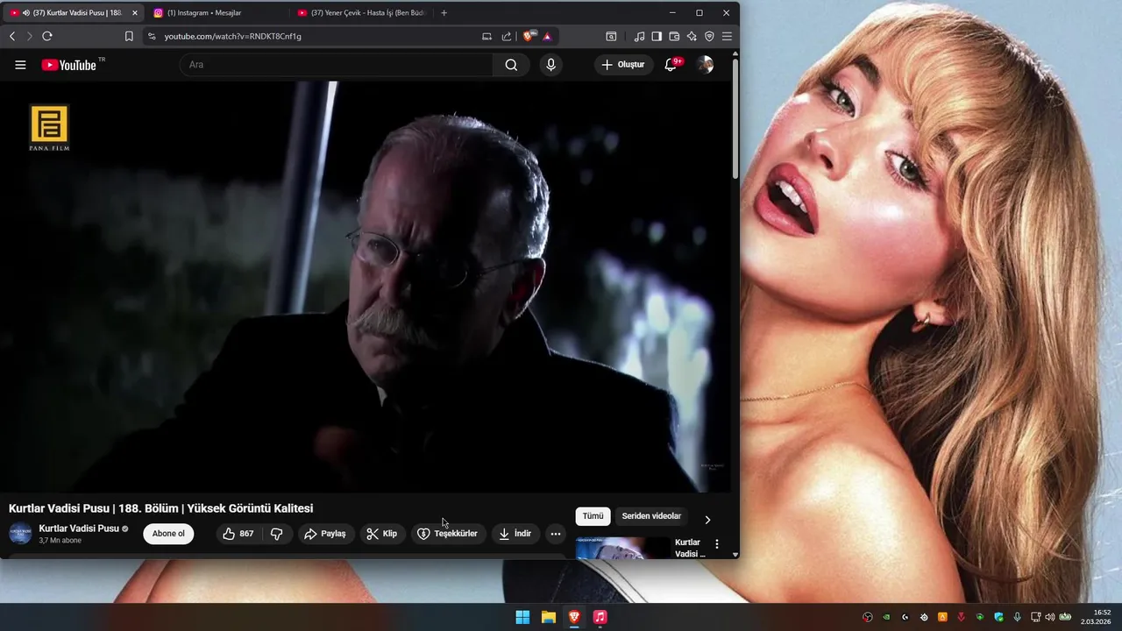1122x631 pixels.
Task: Open the Windows Start menu
Action: coord(522,617)
